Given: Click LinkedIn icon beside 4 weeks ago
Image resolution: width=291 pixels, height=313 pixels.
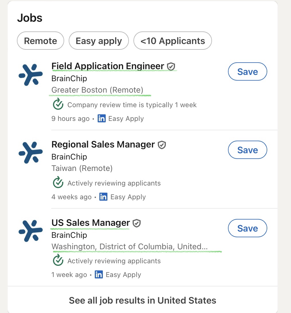Looking at the screenshot, I should coord(103,197).
